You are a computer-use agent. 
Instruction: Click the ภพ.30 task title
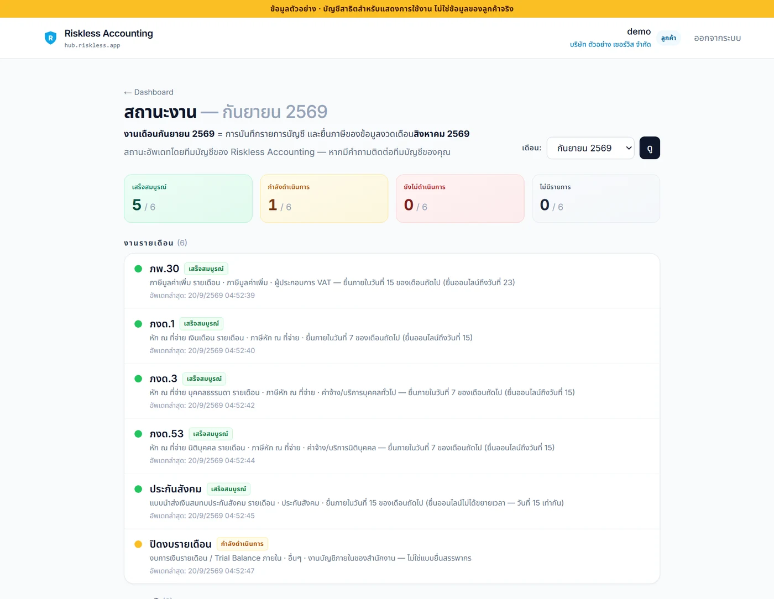point(164,269)
